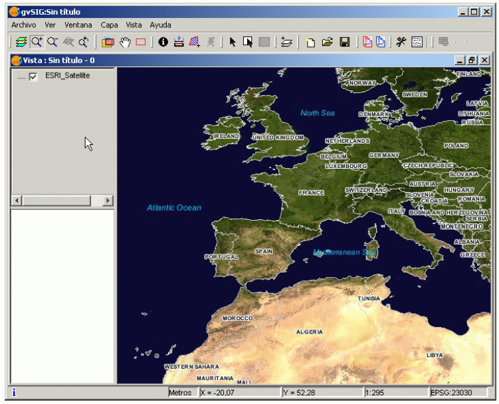Close the Vista : Sin título - 0 window
The width and height of the screenshot is (499, 404).
coord(484,60)
